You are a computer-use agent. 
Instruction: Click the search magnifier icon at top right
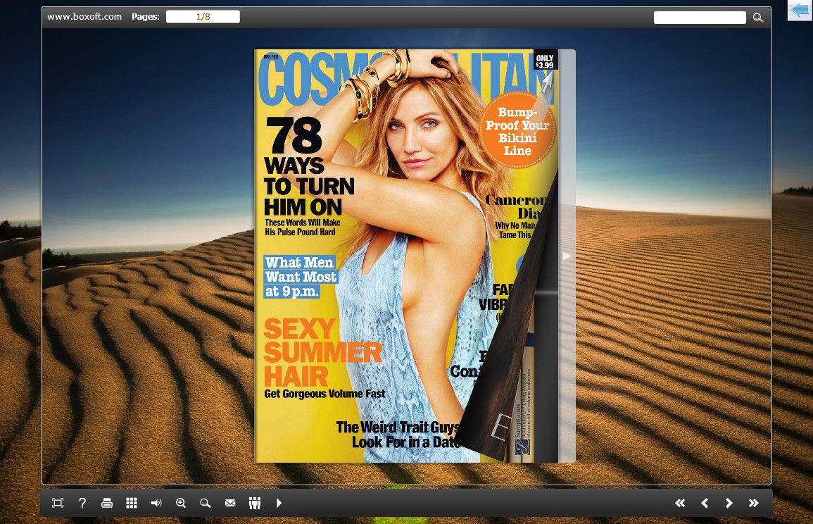(758, 18)
